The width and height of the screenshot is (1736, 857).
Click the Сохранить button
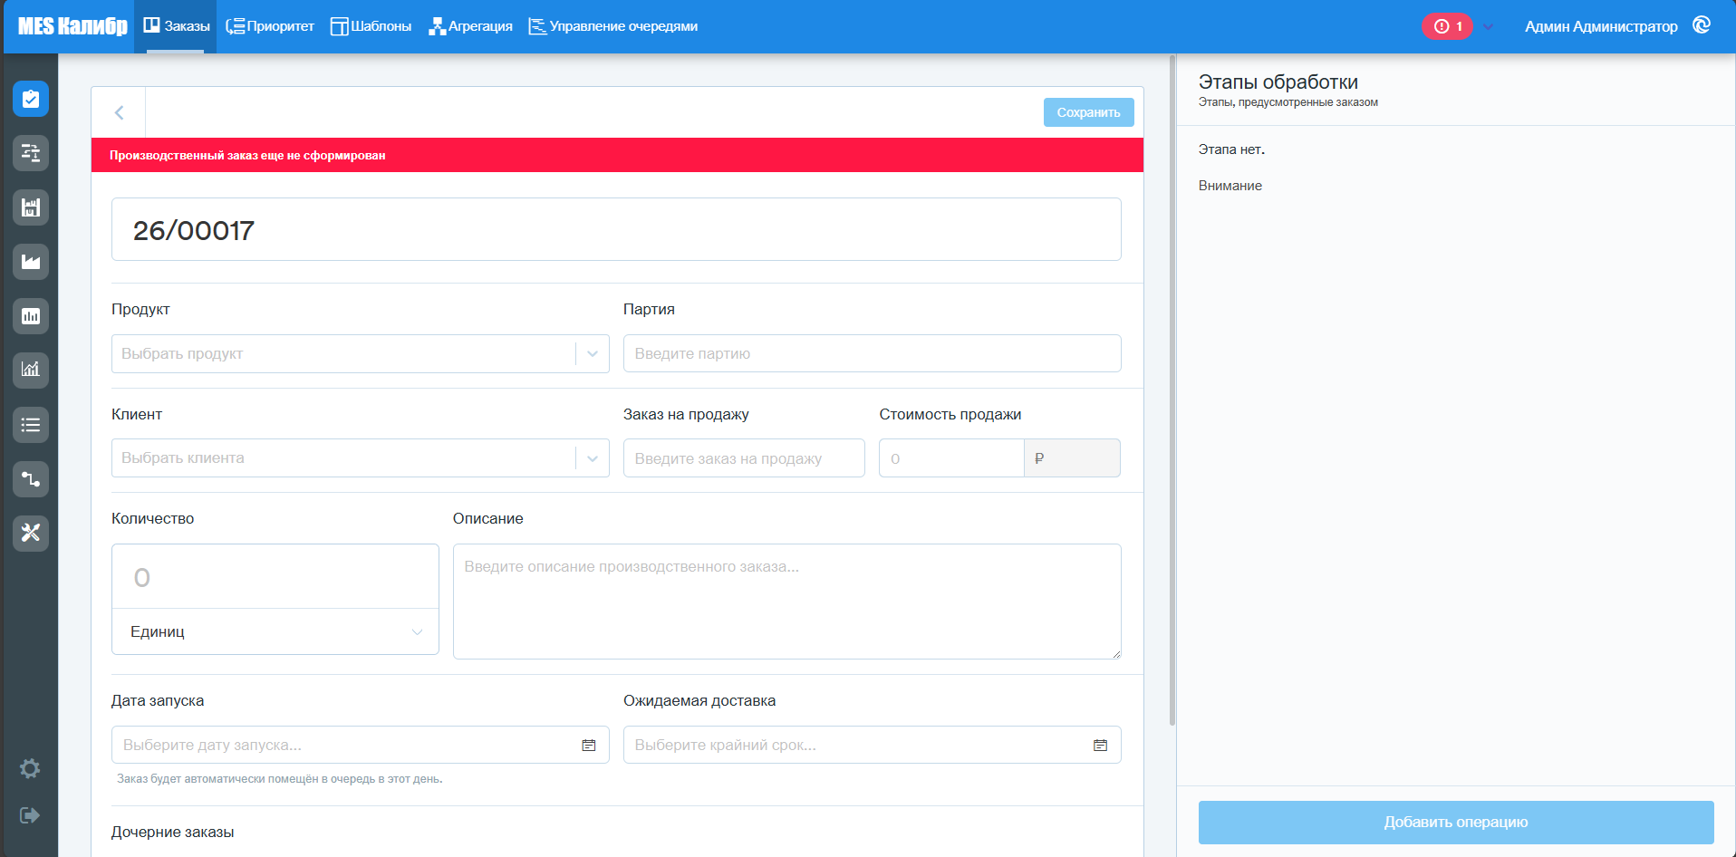[x=1088, y=112]
